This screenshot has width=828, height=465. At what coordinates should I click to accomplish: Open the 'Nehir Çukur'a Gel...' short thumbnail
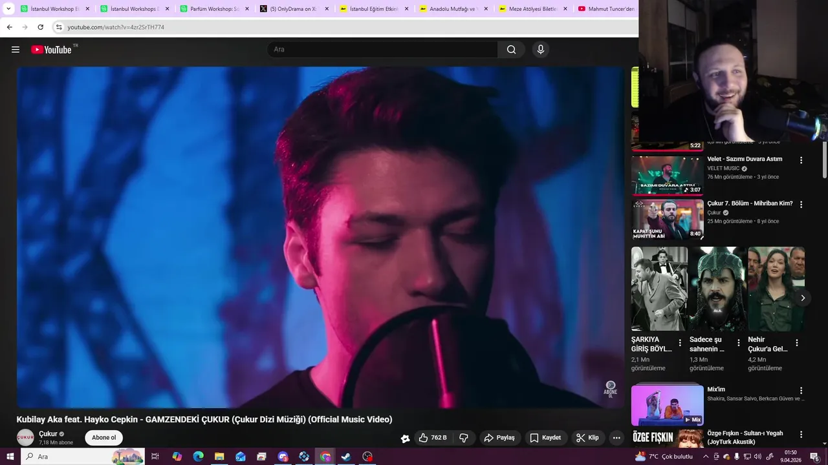776,289
